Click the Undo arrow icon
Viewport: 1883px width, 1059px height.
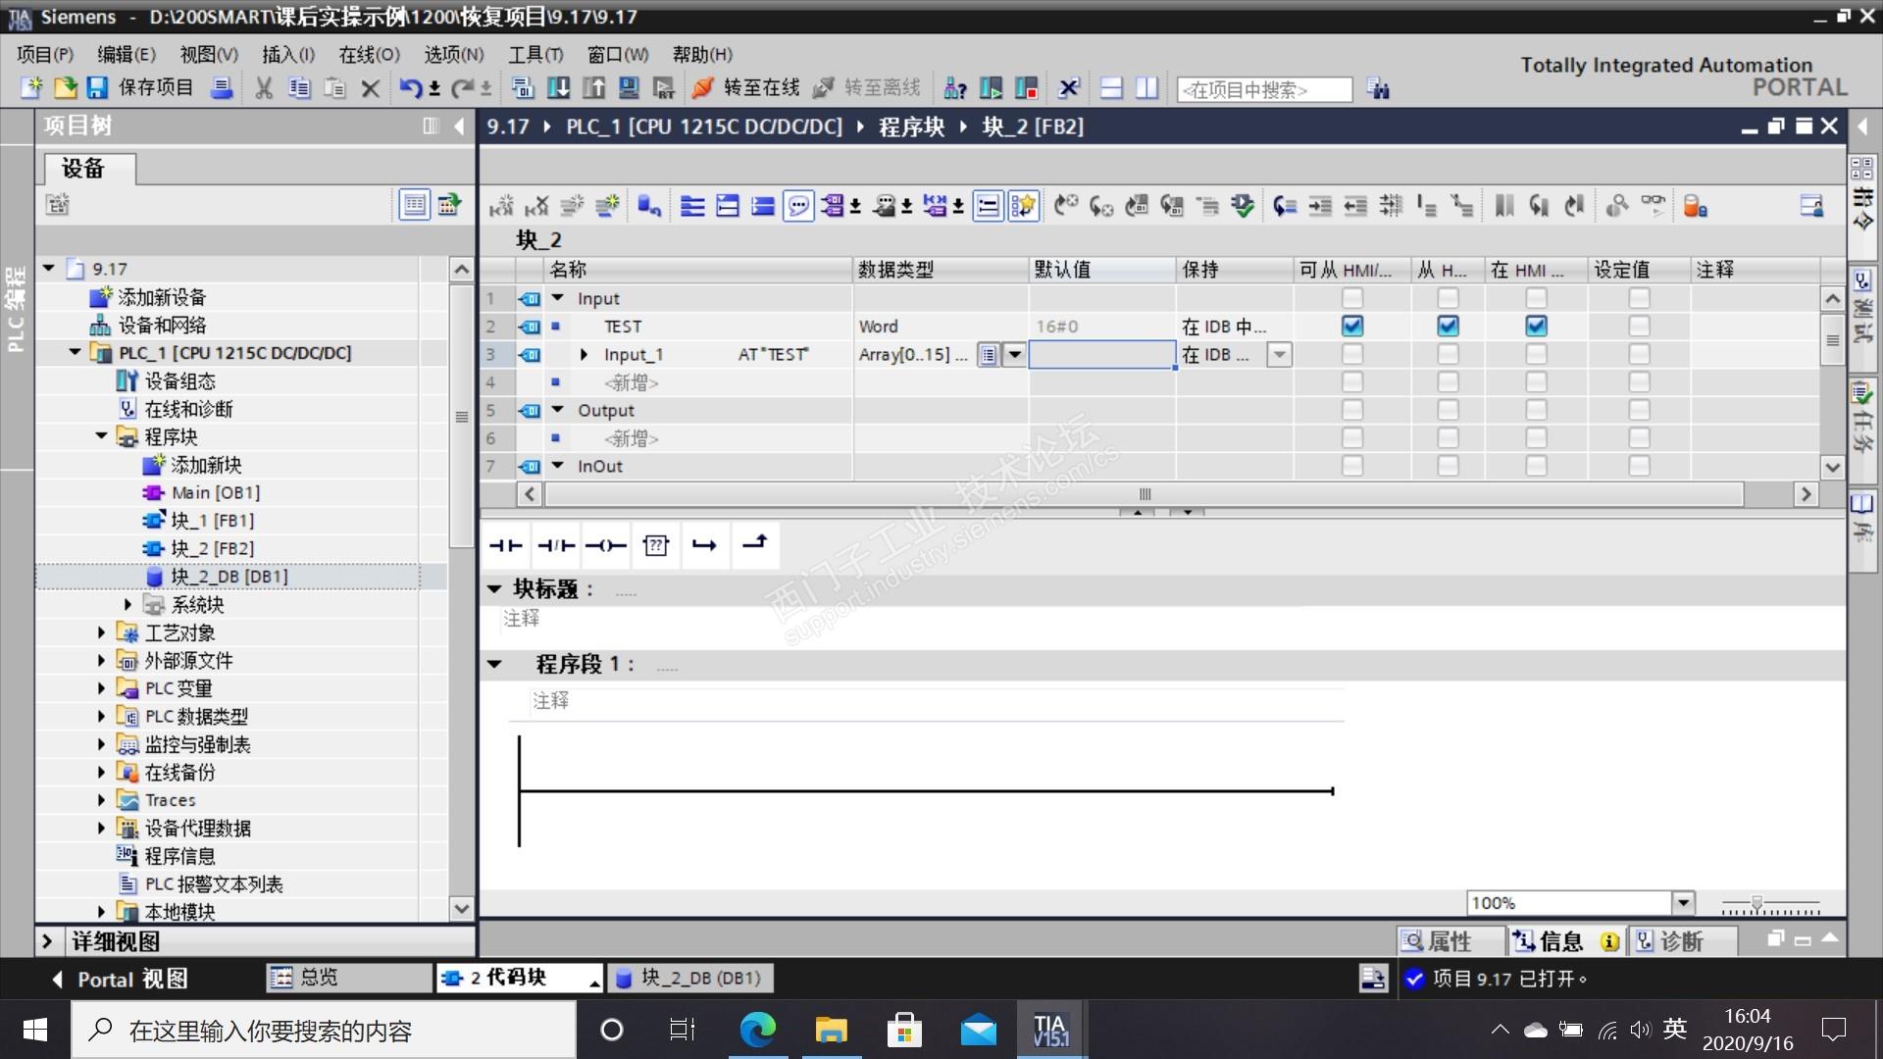[410, 88]
